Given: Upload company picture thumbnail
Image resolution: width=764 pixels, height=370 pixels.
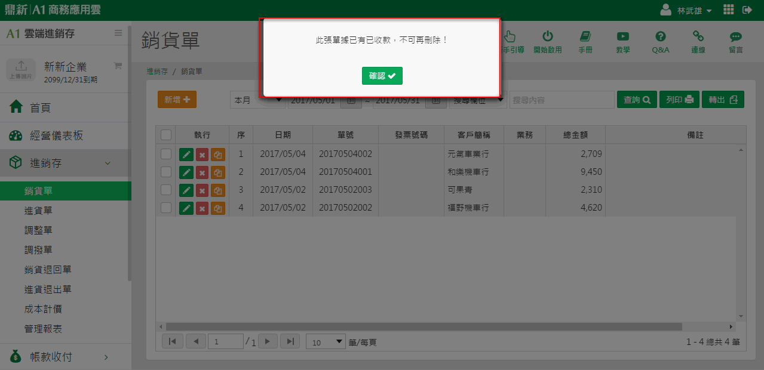Looking at the screenshot, I should pos(21,69).
